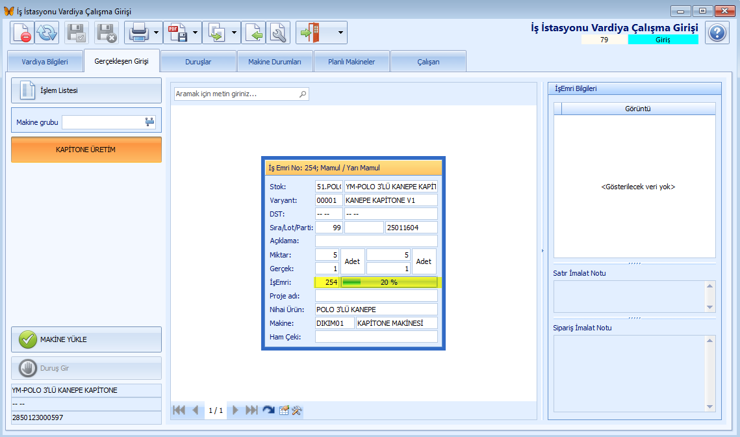Select the KAPİTONE ÜRETİM group button
Screen dimensions: 740x437
(86, 150)
